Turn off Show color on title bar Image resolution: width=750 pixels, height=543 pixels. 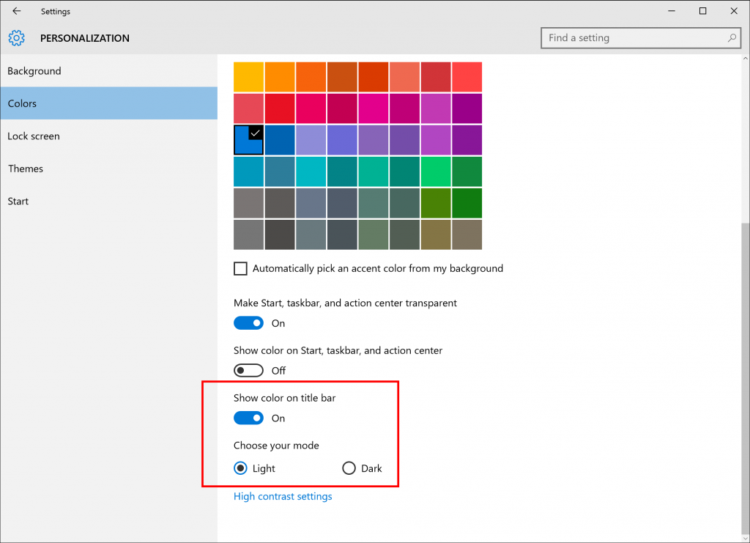click(x=248, y=418)
